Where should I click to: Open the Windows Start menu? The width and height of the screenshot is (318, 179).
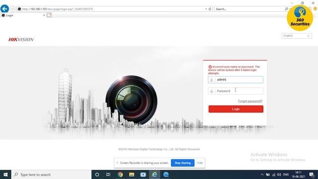5,175
